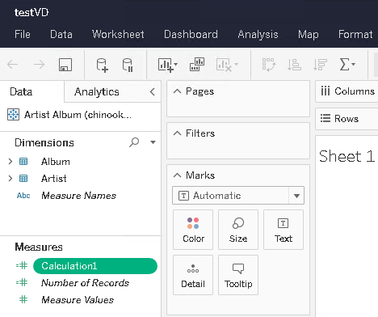Click the Album table icon
This screenshot has height=317, width=378.
click(x=23, y=162)
